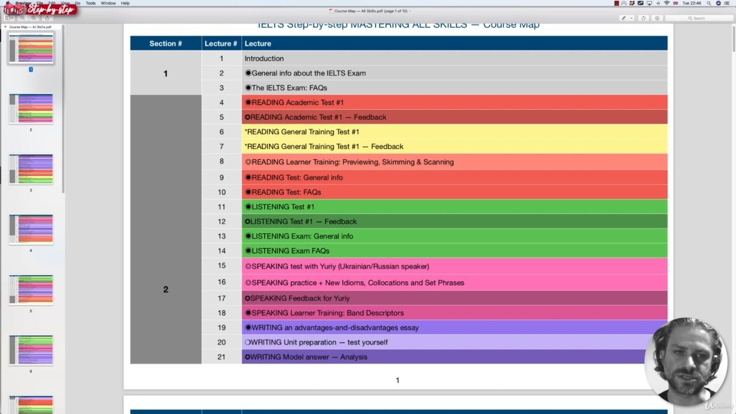Select page 3 thumbnail
This screenshot has height=414, width=736.
(x=31, y=169)
